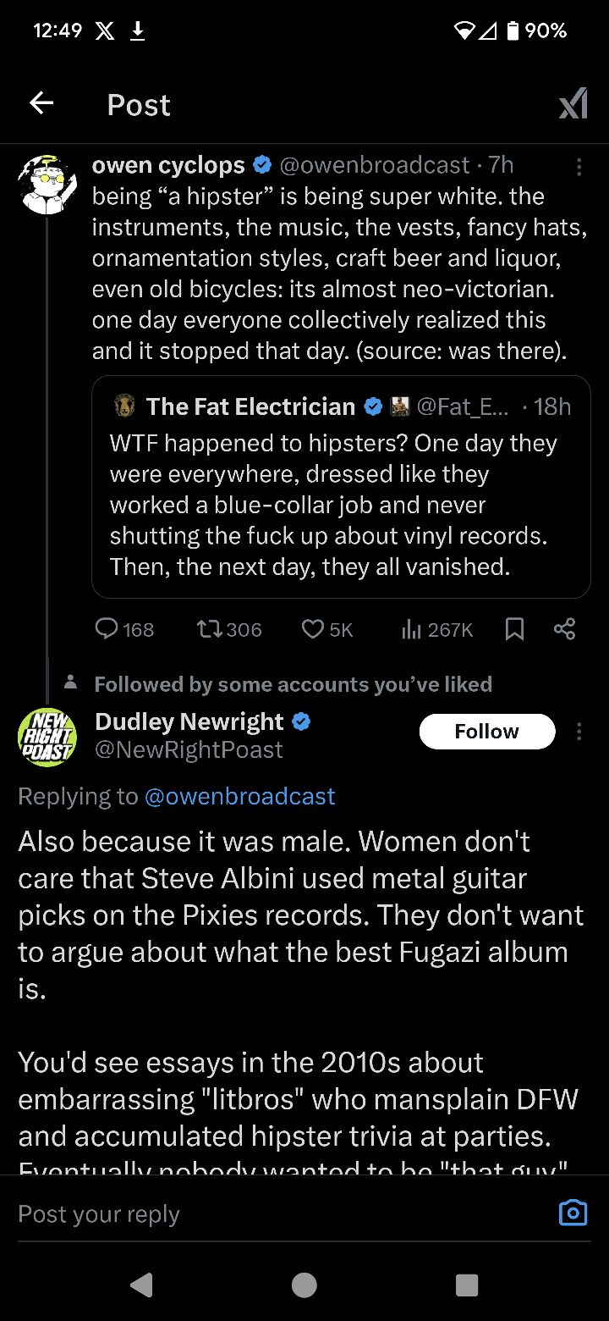Tap owen cyclops profile avatar
The width and height of the screenshot is (609, 1321).
(47, 183)
